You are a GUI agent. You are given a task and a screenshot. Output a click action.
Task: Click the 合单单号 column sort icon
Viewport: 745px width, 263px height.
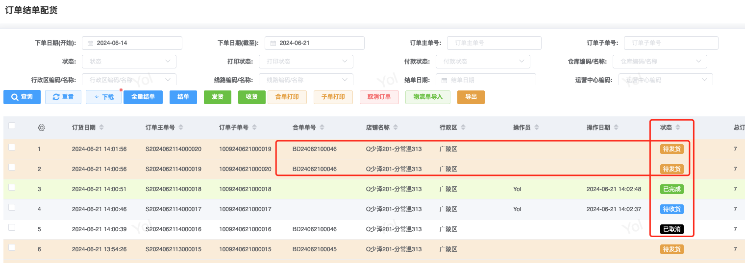322,128
